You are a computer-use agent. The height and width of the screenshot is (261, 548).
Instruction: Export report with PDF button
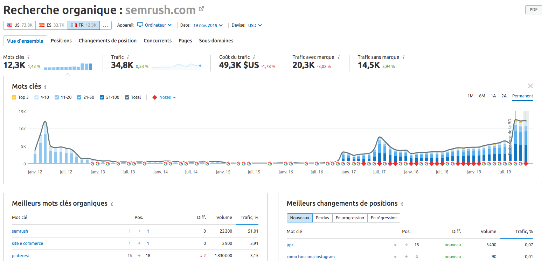[x=533, y=10]
